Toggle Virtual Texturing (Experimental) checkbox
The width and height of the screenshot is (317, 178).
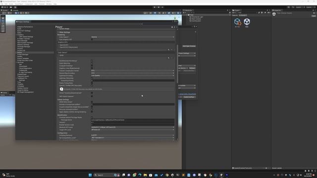click(x=92, y=93)
